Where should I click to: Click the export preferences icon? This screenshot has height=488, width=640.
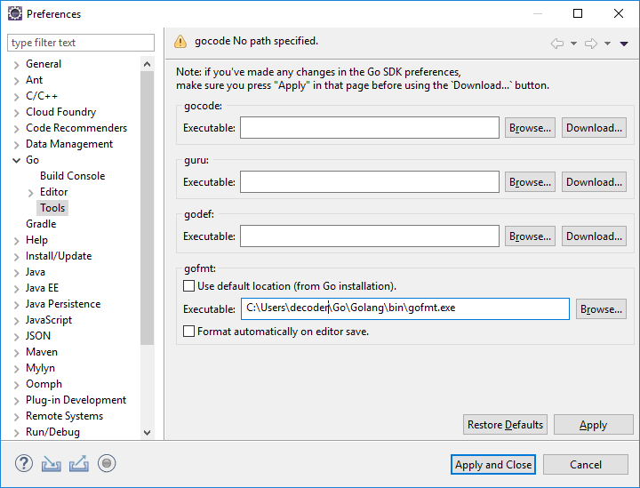tap(78, 463)
